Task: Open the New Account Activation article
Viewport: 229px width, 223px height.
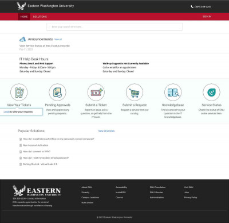Action: [35, 145]
